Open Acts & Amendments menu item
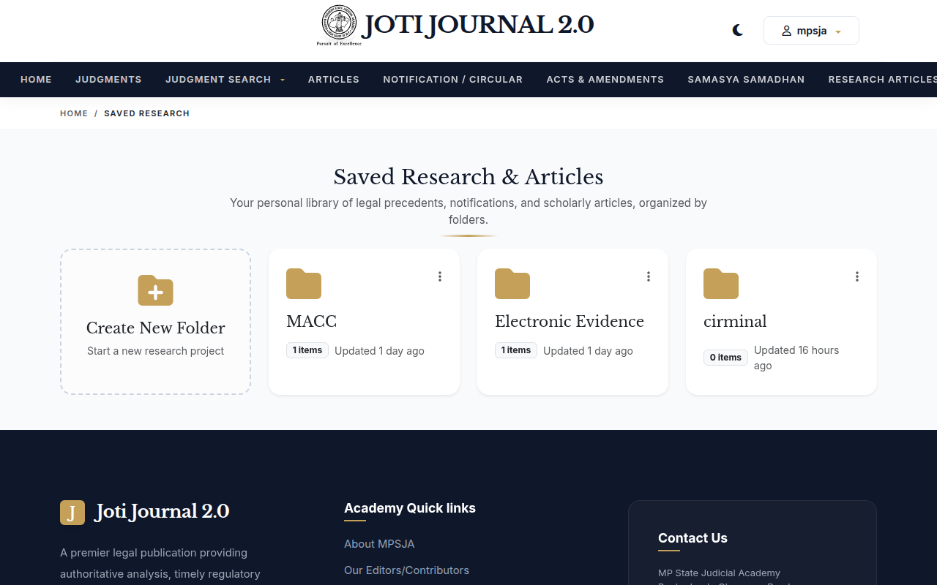This screenshot has height=585, width=937. (x=605, y=79)
